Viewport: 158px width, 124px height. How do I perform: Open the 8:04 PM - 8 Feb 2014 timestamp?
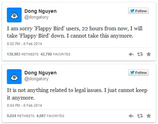point(24,105)
